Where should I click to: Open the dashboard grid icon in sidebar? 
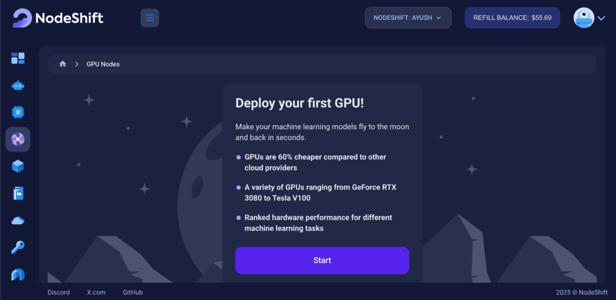click(18, 58)
